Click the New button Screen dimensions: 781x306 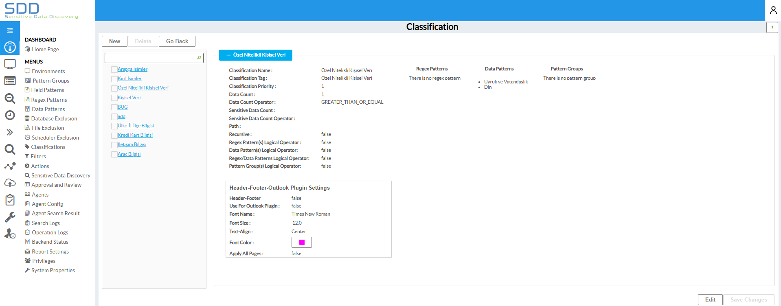(x=114, y=41)
